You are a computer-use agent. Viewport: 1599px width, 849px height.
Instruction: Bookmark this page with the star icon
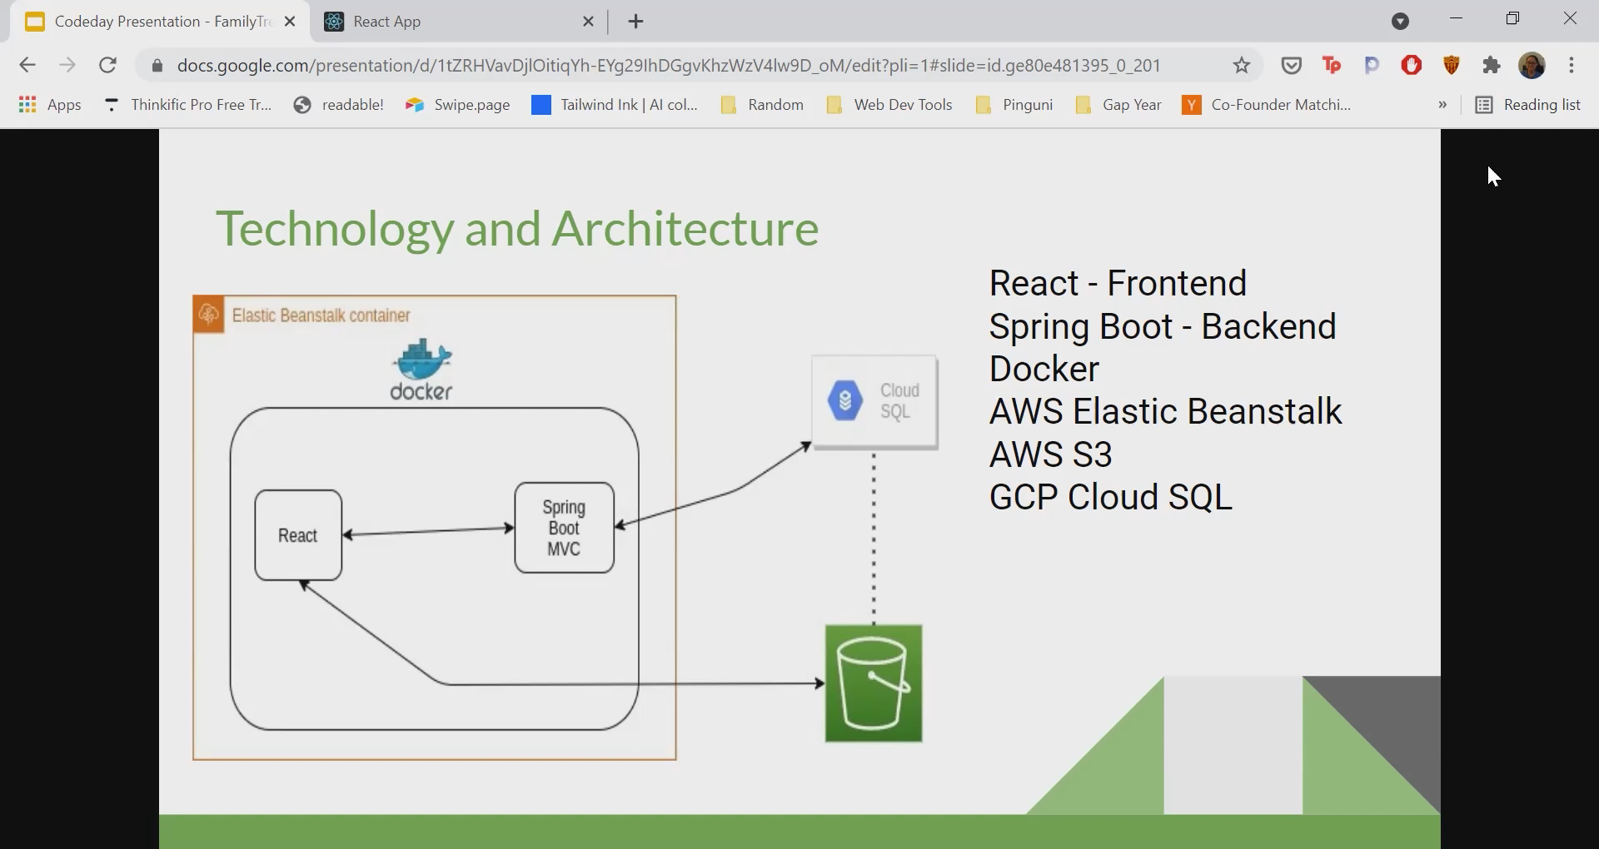pos(1242,65)
